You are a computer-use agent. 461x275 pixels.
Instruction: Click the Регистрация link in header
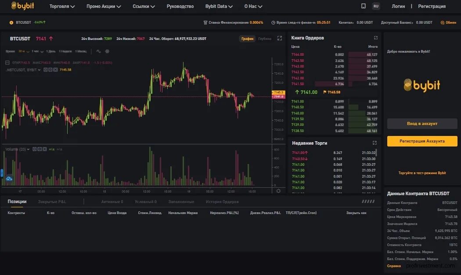click(x=432, y=6)
